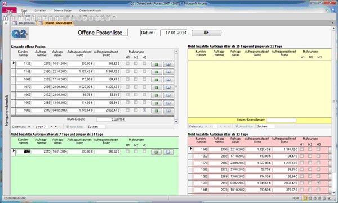Go to next record in Gesamte offene Posten navigator
This screenshot has width=338, height=203.
[x=51, y=127]
